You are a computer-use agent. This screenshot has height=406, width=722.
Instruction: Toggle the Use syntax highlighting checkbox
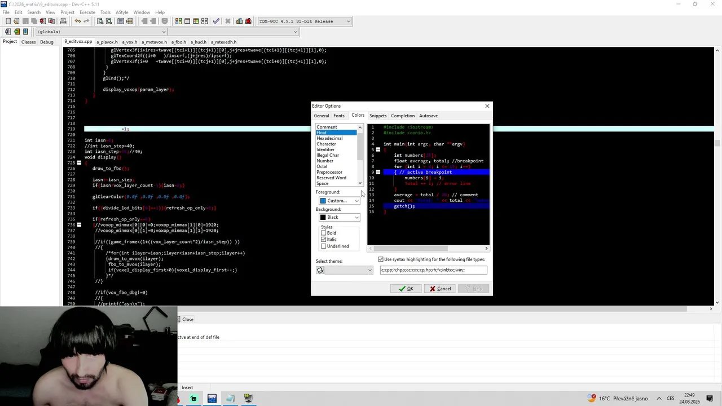click(381, 259)
